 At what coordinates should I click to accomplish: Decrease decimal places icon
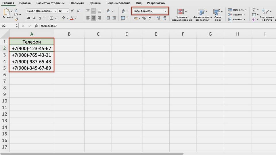click(x=164, y=18)
